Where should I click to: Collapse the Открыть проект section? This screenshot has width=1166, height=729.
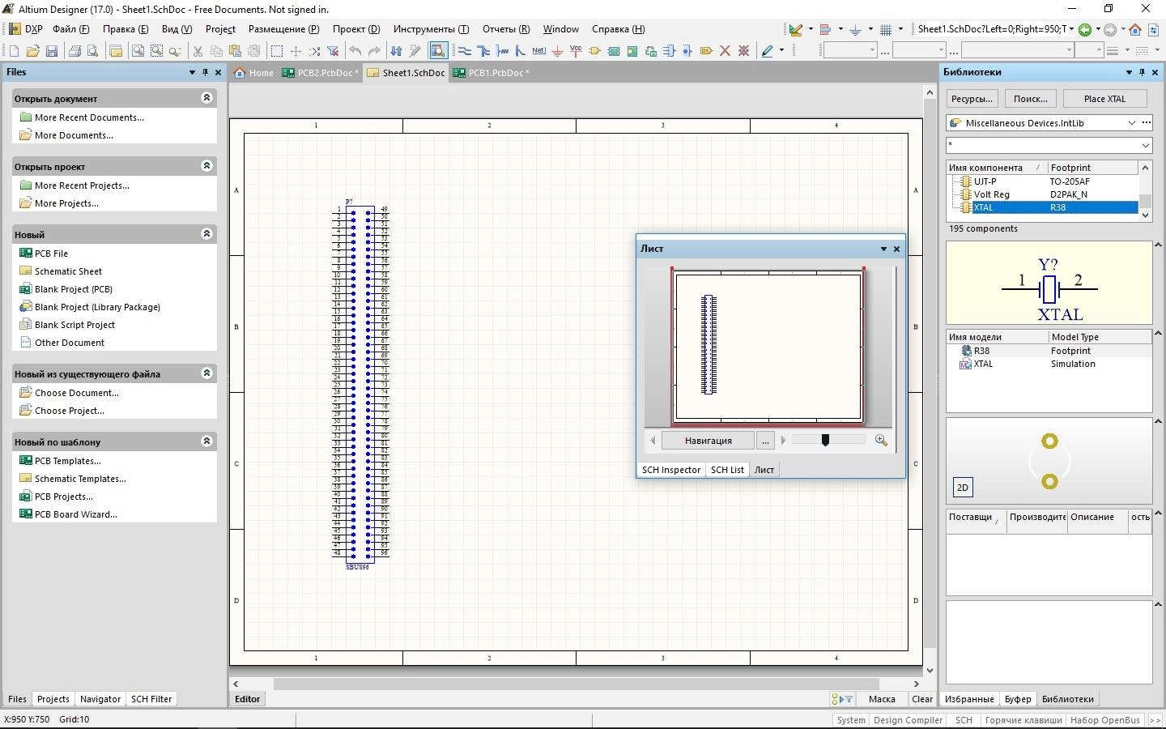tap(206, 165)
